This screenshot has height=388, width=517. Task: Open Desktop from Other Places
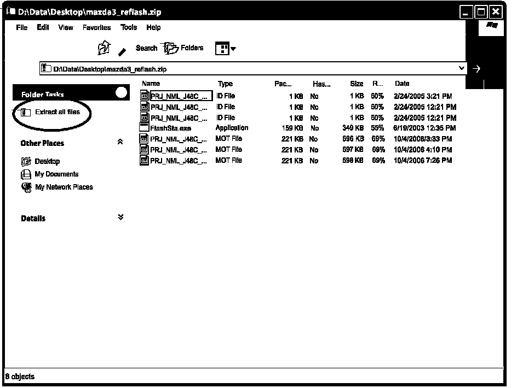pos(47,161)
